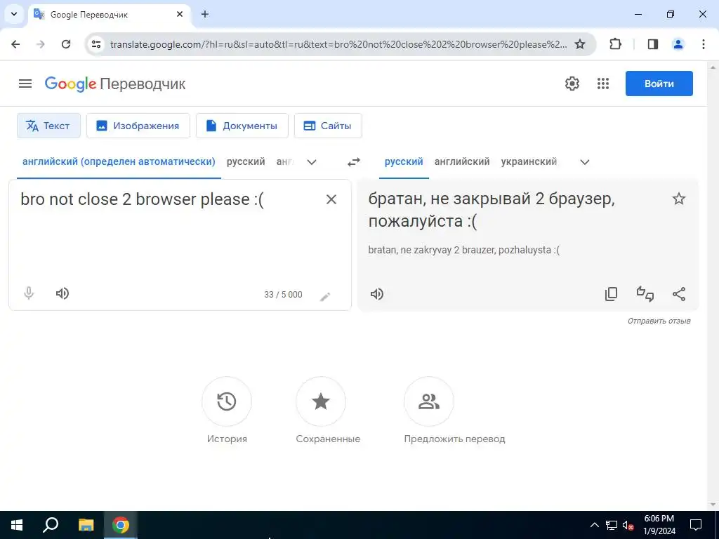Click the Chrome taskbar icon
This screenshot has height=539, width=719.
[x=121, y=525]
